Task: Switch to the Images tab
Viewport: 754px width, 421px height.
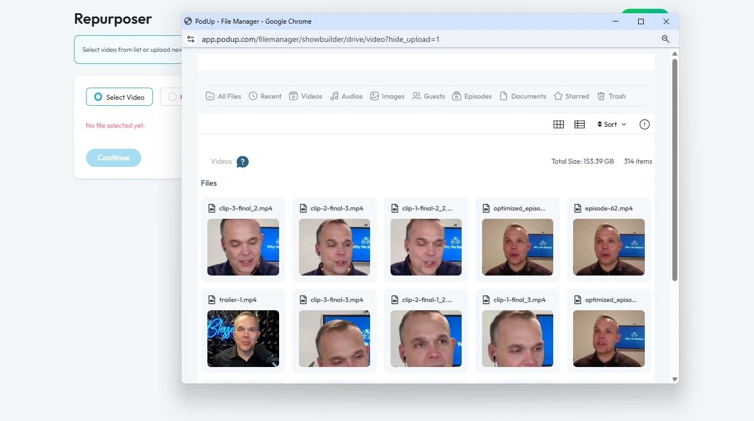Action: (387, 96)
